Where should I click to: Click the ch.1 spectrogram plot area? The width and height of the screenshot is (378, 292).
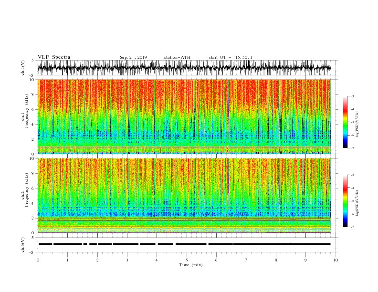[184, 116]
